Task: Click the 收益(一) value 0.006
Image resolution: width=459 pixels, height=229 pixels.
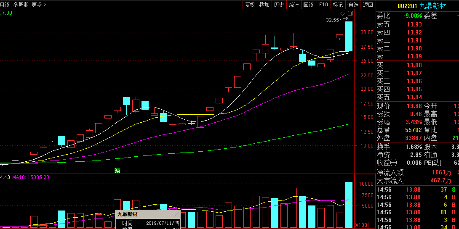Action: (x=414, y=163)
